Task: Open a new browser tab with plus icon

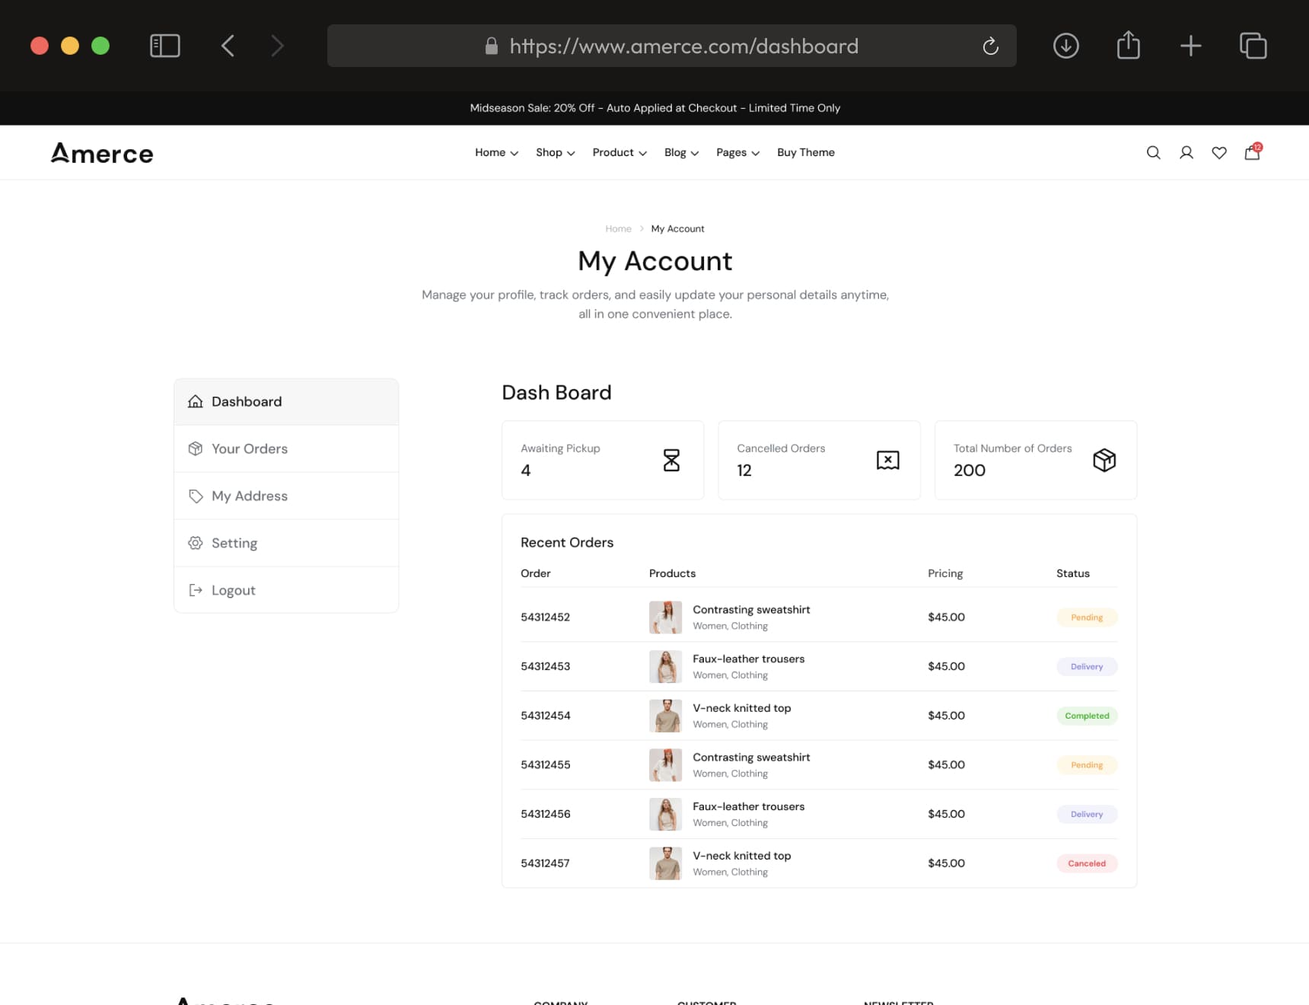Action: tap(1190, 46)
